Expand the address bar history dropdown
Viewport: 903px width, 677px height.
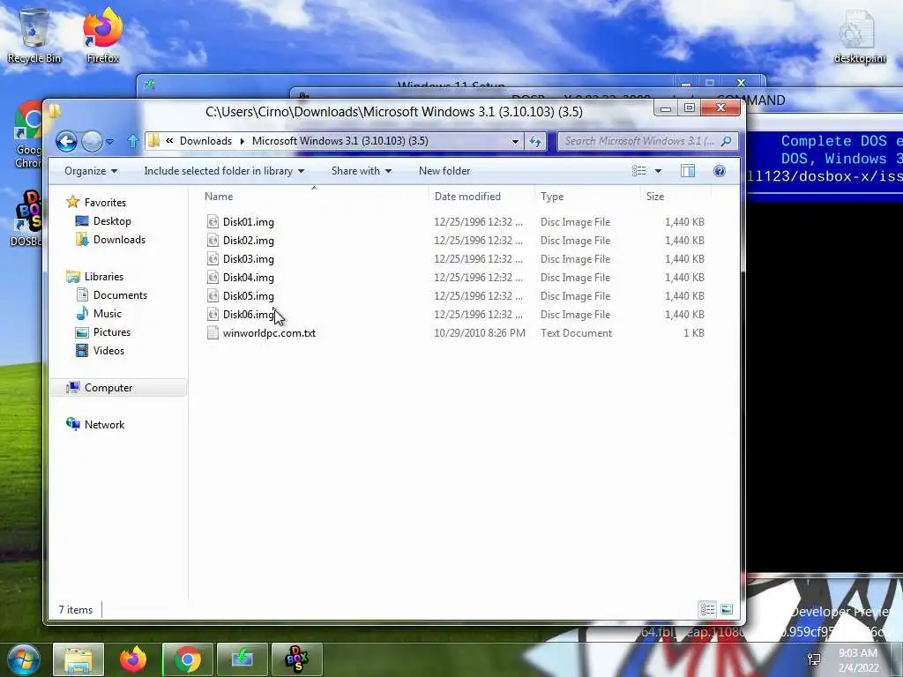tap(515, 141)
